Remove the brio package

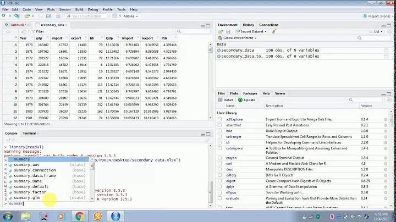pyautogui.click(x=386, y=131)
